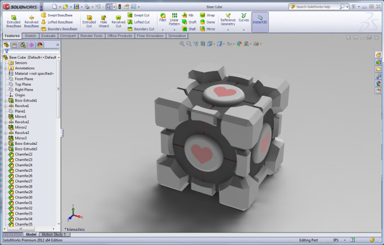
Task: Click the Mirror feature tool
Action: [207, 29]
